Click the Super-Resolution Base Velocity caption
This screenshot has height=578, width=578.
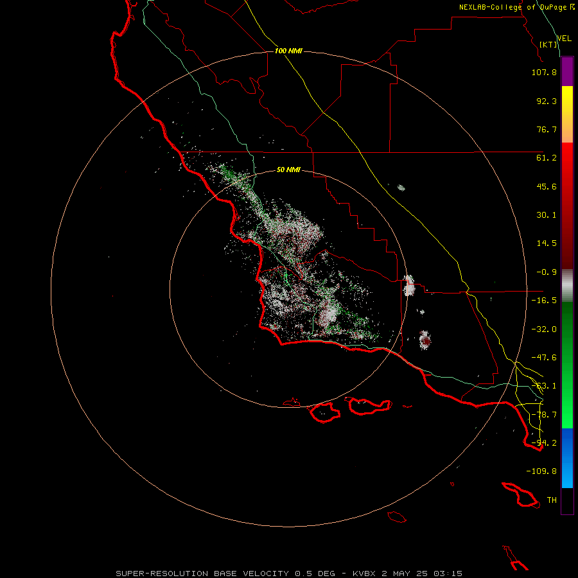[x=288, y=574]
